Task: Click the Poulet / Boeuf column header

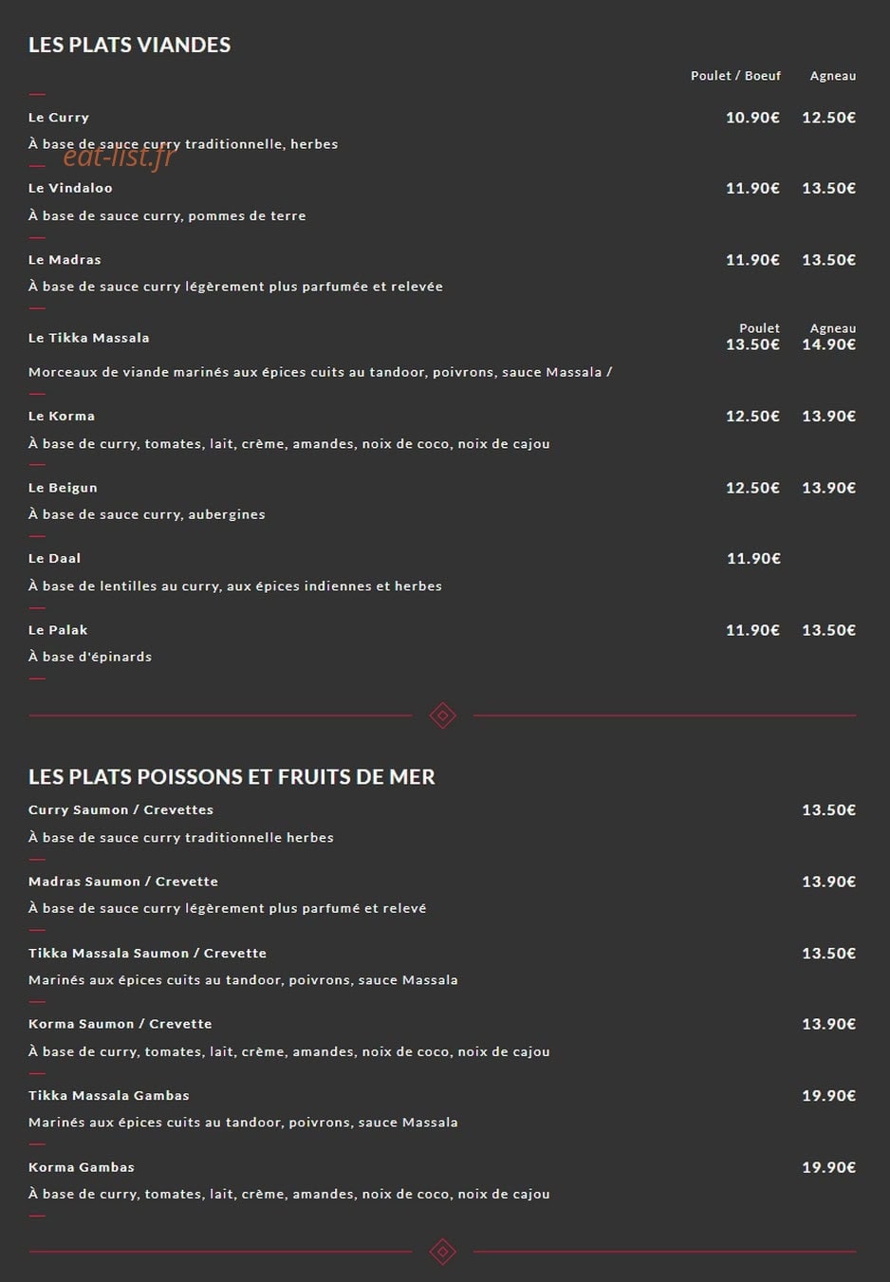Action: click(735, 76)
